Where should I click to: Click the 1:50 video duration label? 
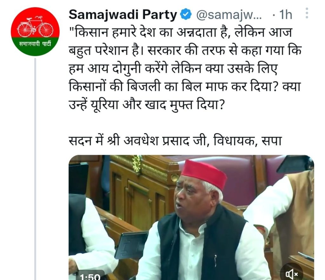point(90,276)
